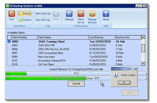Open Manage Backups icon

click(x=92, y=14)
